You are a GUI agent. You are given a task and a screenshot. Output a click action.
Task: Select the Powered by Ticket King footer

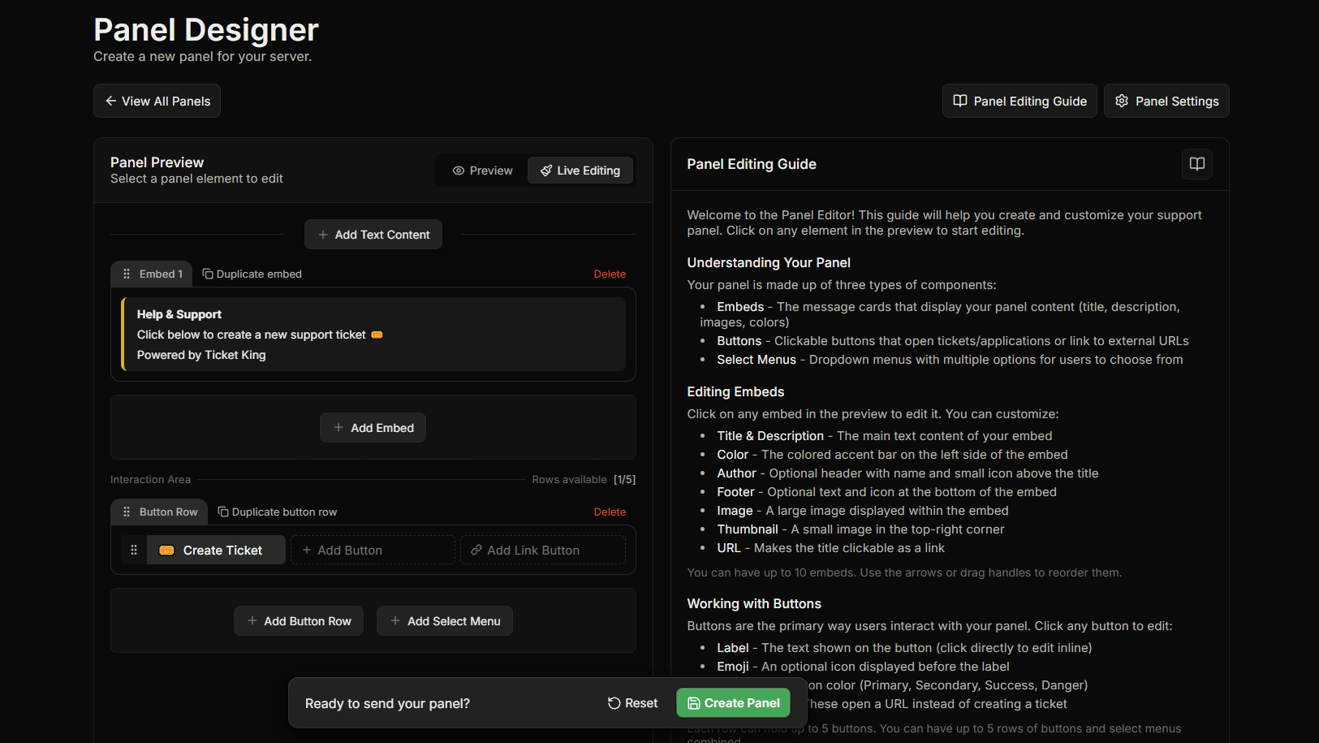tap(201, 355)
